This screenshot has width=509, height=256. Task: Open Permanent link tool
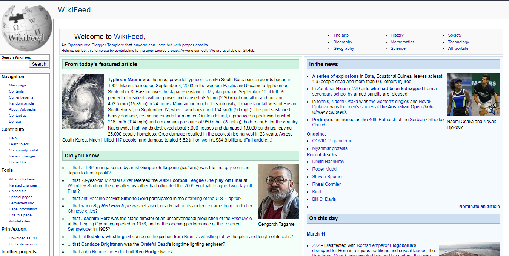[x=22, y=203]
